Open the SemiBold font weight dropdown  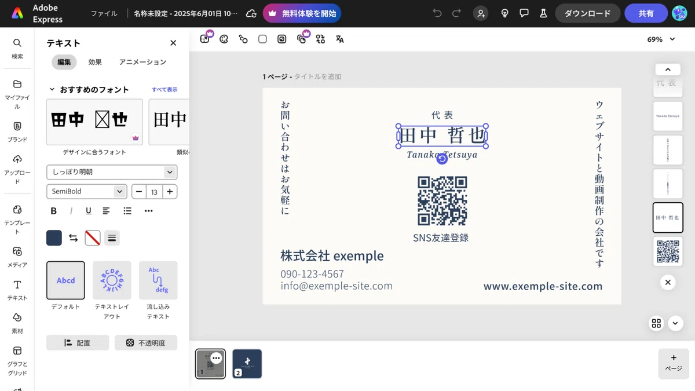87,191
